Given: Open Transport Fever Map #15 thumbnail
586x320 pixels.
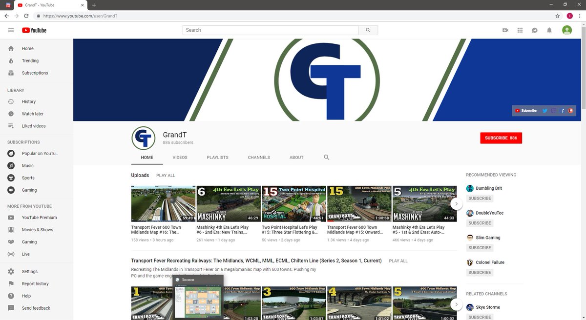Looking at the screenshot, I should (359, 204).
